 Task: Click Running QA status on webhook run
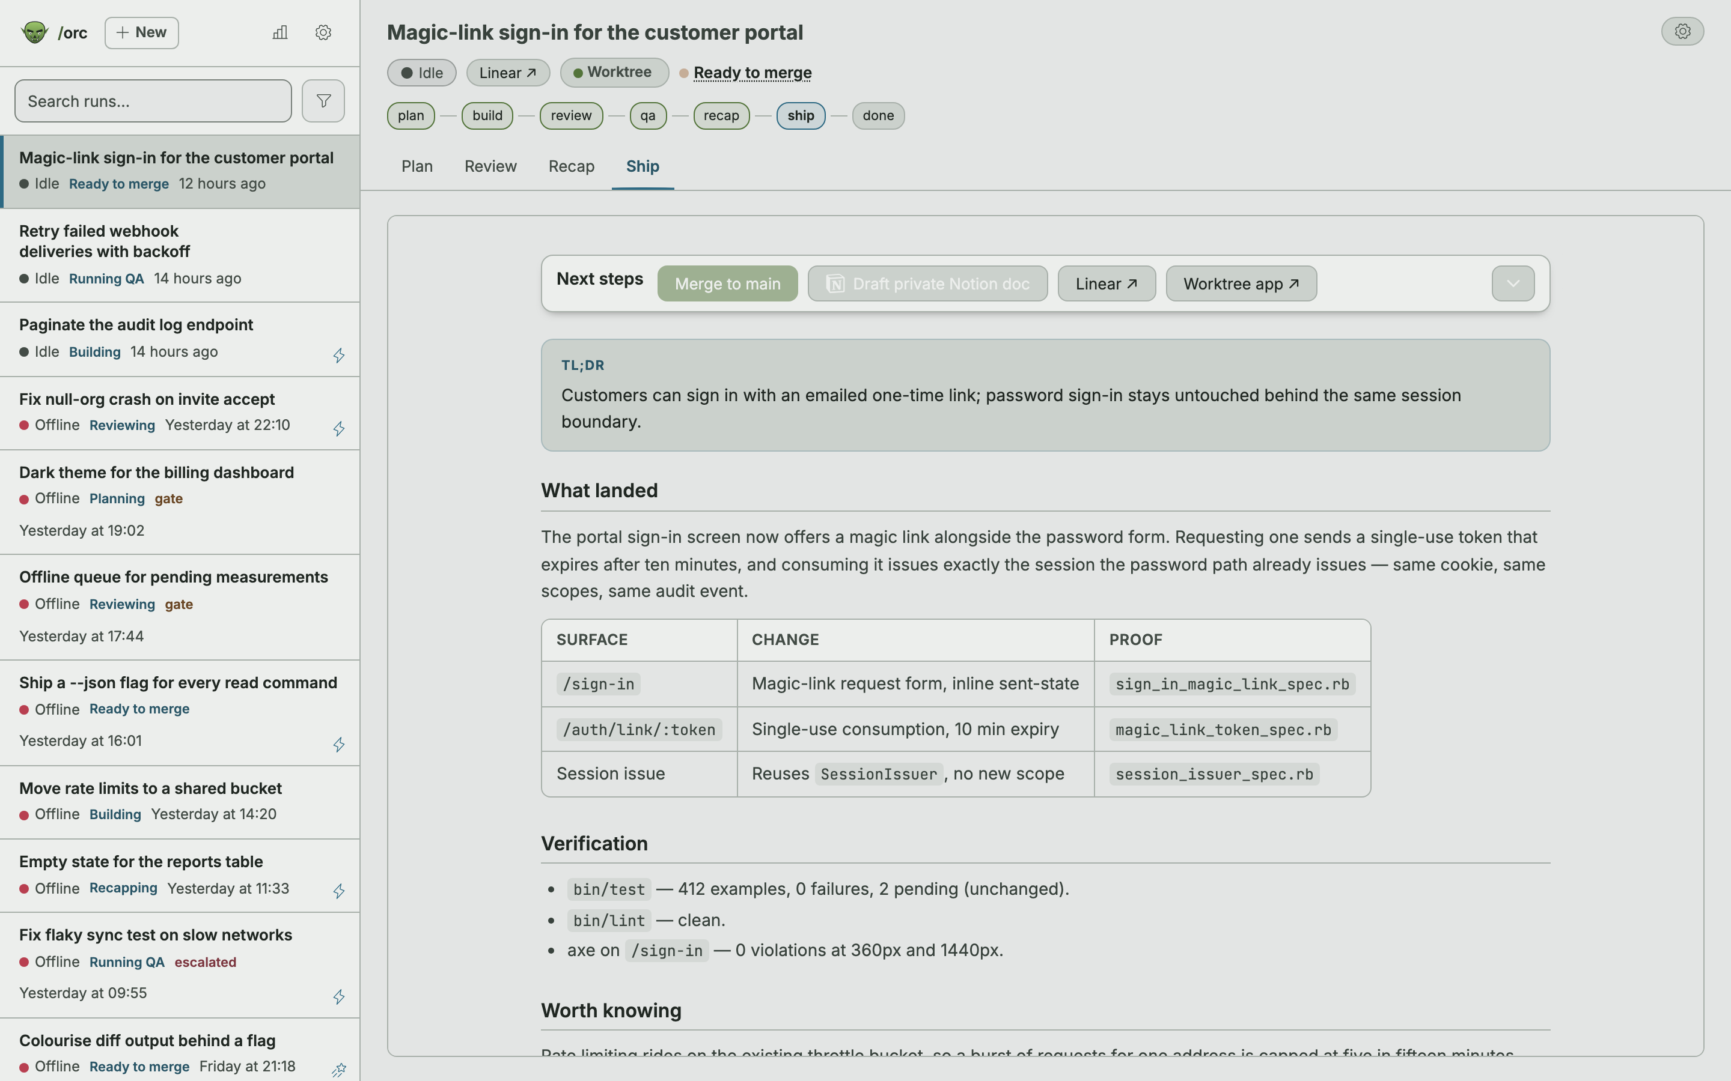(106, 279)
